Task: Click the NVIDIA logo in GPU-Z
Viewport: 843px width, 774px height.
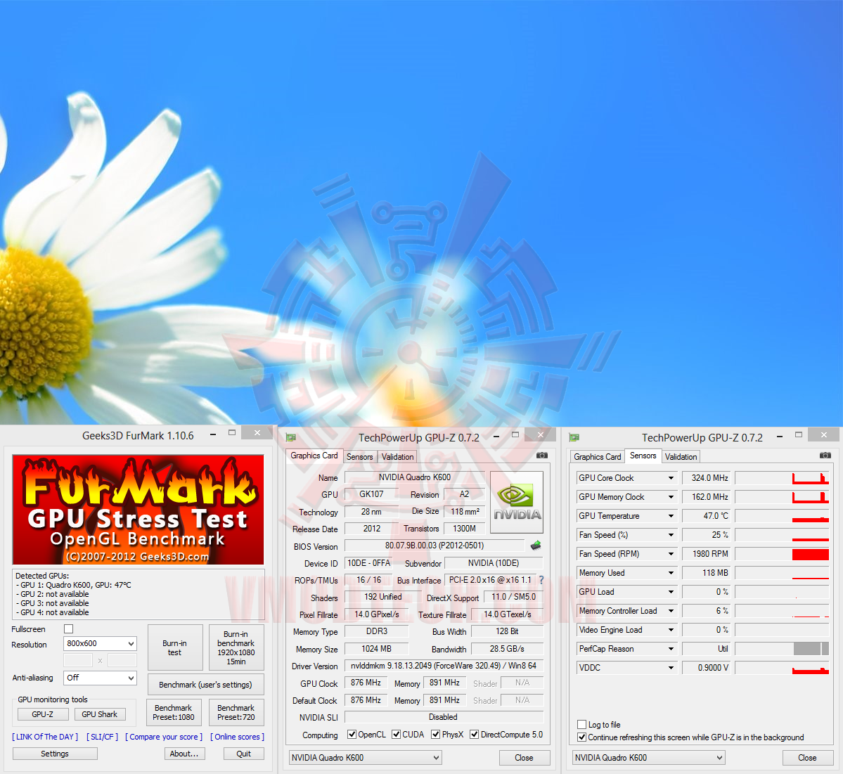Action: [x=517, y=502]
